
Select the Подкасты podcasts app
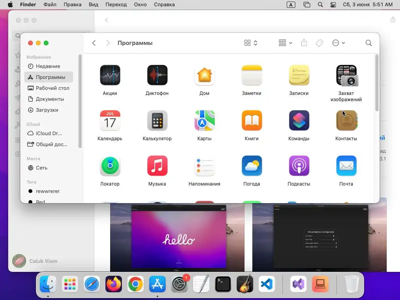pos(299,166)
